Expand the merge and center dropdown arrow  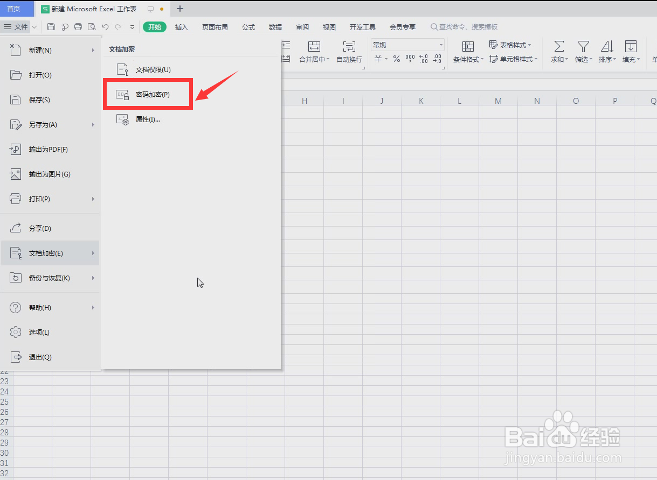(x=329, y=60)
